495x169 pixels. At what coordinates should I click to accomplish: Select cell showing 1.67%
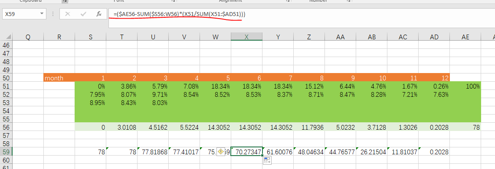403,86
